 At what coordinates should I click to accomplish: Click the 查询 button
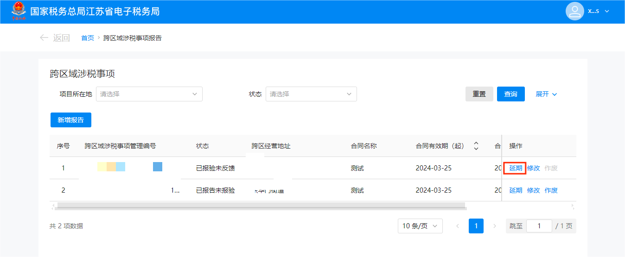pos(510,94)
